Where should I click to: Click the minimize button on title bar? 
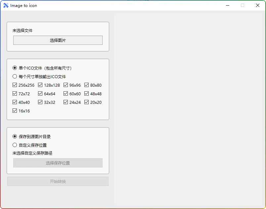(227, 5)
